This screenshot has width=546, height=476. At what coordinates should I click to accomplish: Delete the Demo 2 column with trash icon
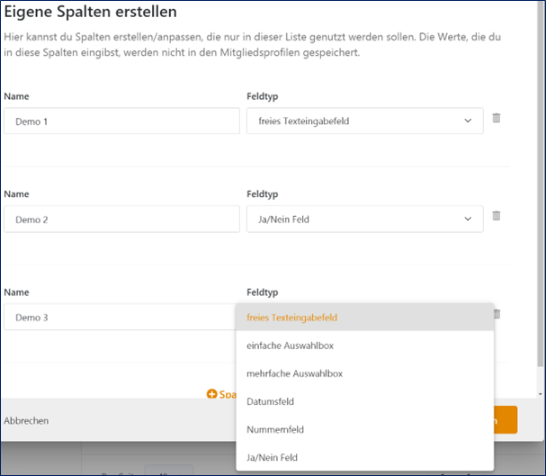[x=497, y=216]
